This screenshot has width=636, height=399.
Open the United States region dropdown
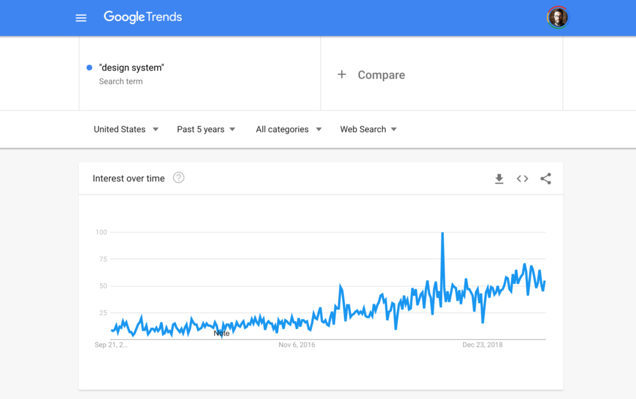click(126, 129)
